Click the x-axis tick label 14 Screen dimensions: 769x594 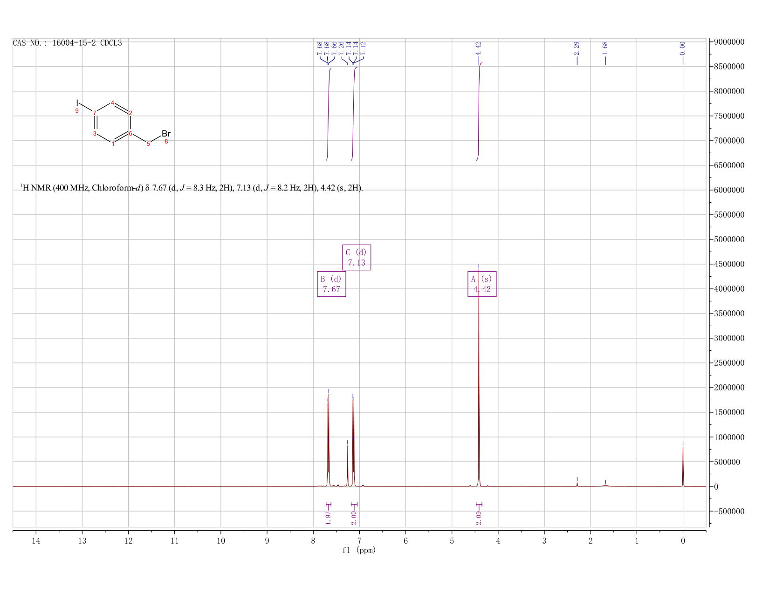coord(36,540)
